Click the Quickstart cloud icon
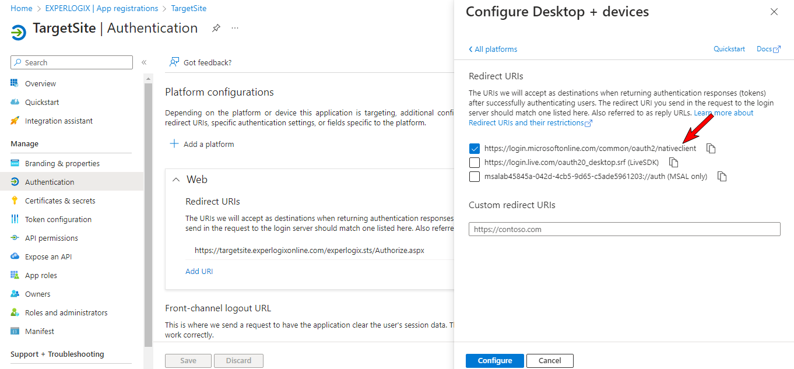The image size is (794, 369). (15, 102)
